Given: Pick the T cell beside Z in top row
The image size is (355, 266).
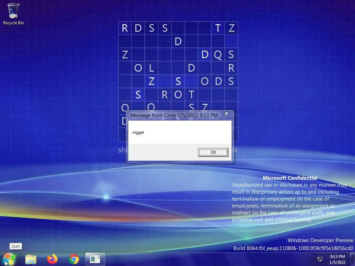Looking at the screenshot, I should pyautogui.click(x=218, y=28).
